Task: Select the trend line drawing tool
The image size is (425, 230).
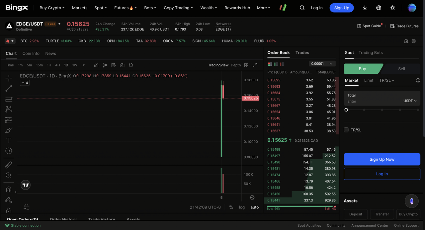Action: pyautogui.click(x=9, y=88)
